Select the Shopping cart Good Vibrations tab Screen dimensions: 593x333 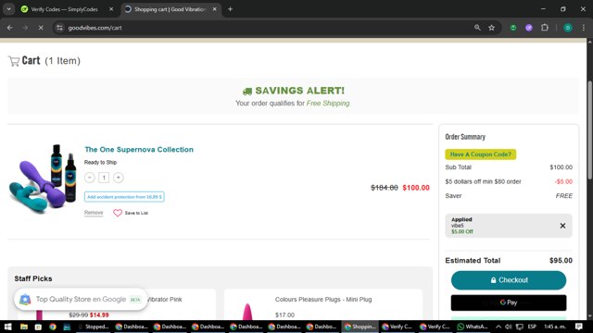(x=170, y=9)
